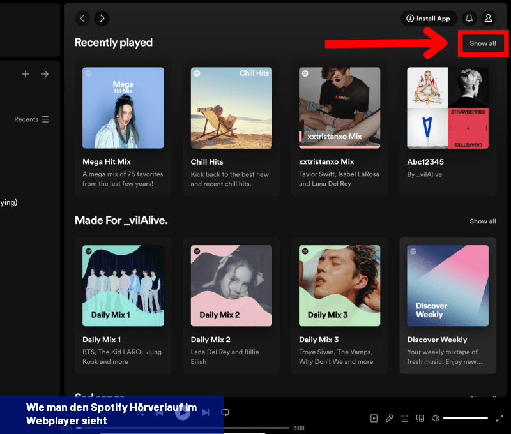Viewport: 511px width, 434px height.
Task: Seek on the song progress bar
Action: pos(183,428)
